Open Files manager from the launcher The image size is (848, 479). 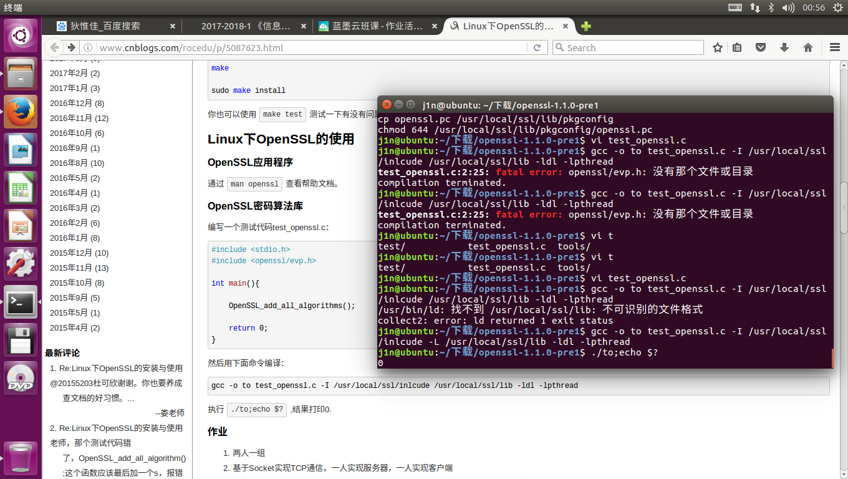tap(21, 74)
